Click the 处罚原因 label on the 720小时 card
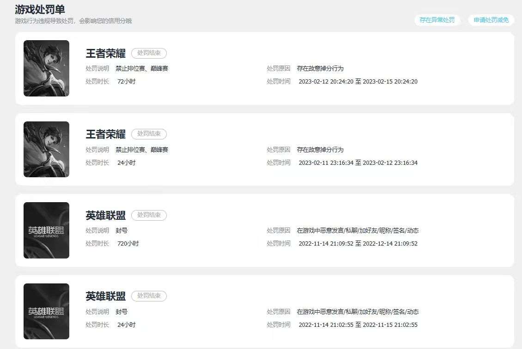Image resolution: width=522 pixels, height=349 pixels. pos(279,230)
